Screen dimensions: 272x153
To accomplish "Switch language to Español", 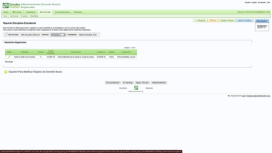I will [247, 3].
